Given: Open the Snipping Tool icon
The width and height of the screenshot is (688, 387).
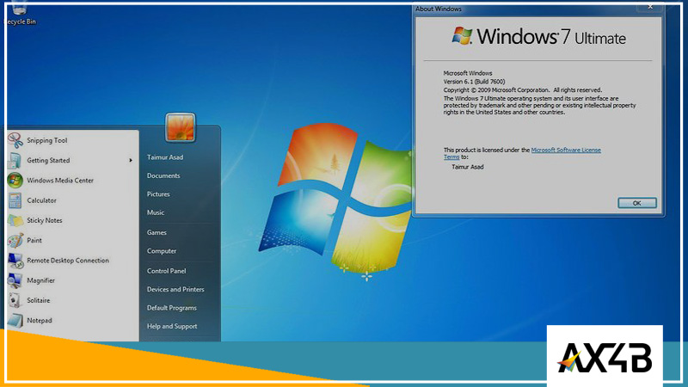Looking at the screenshot, I should pyautogui.click(x=15, y=140).
